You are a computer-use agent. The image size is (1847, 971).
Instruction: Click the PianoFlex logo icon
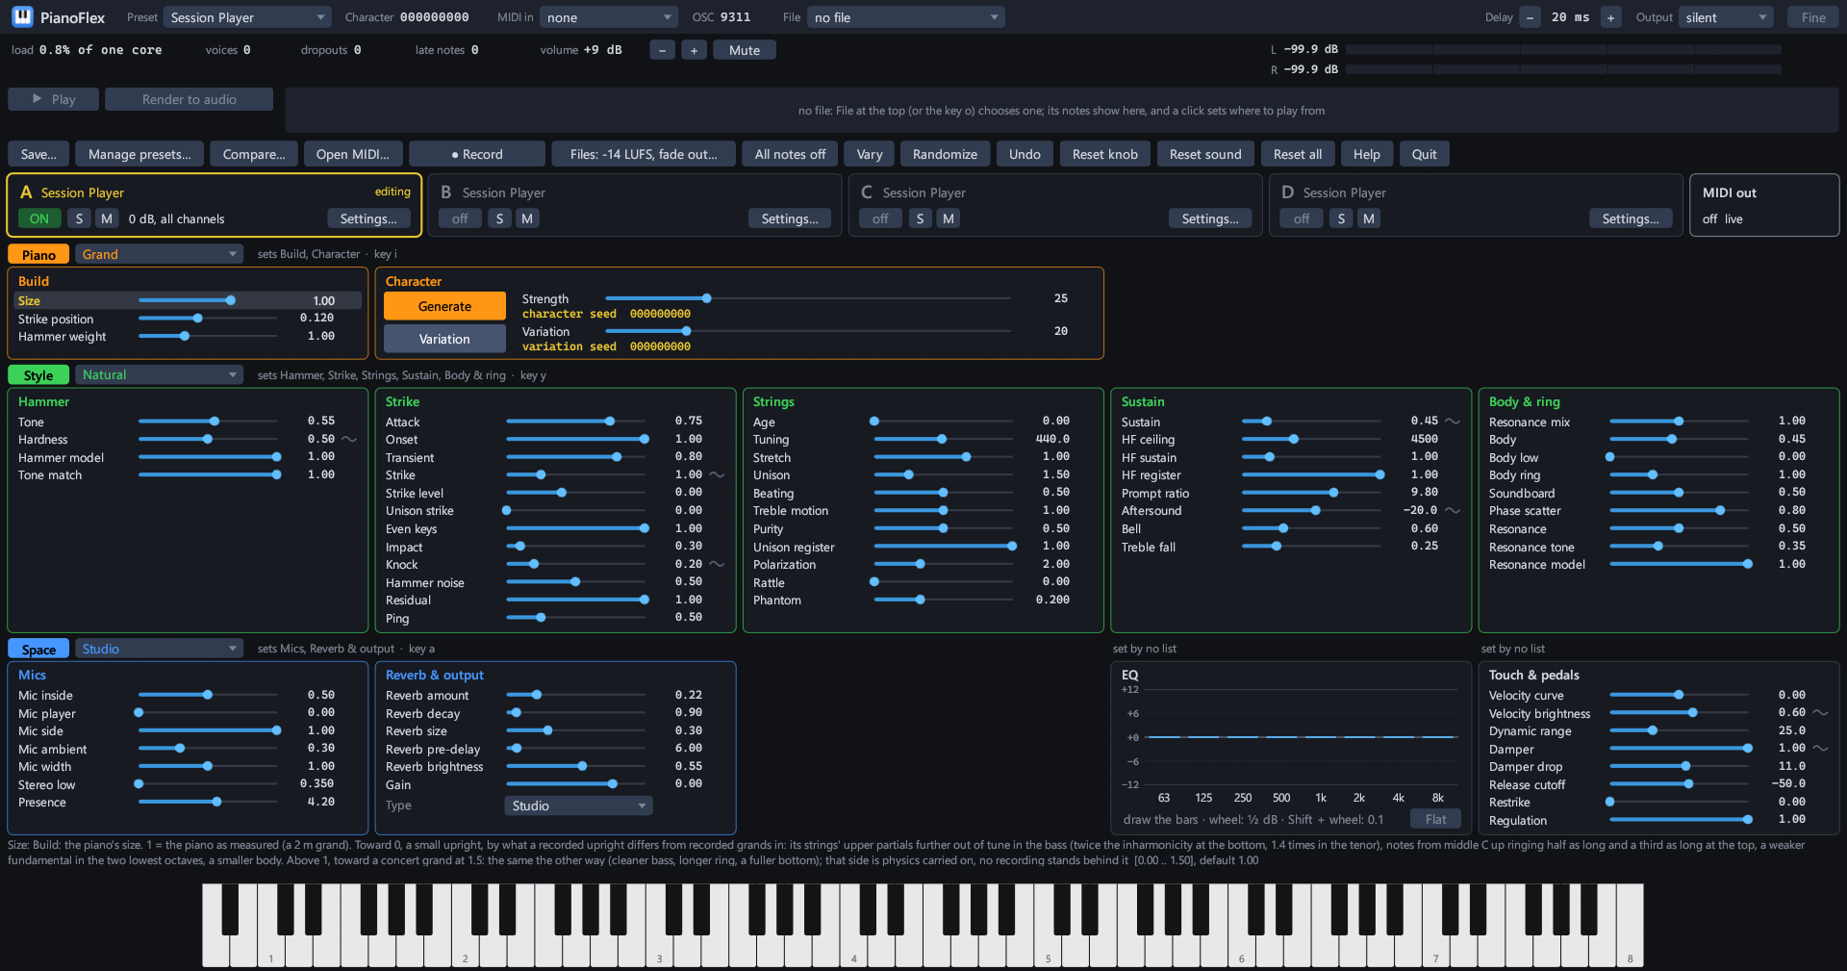(22, 16)
